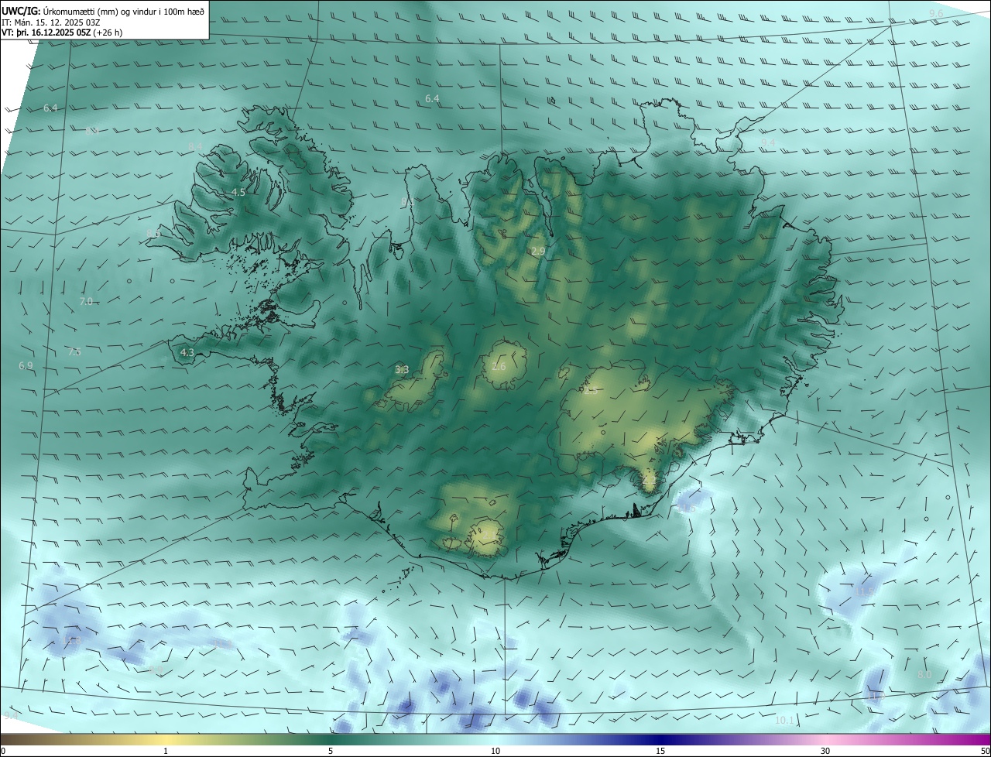
Task: Click the map value label 4.3
Action: click(x=187, y=352)
